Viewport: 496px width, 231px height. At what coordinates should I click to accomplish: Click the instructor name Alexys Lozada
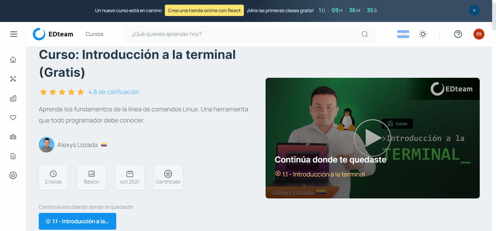pyautogui.click(x=77, y=145)
